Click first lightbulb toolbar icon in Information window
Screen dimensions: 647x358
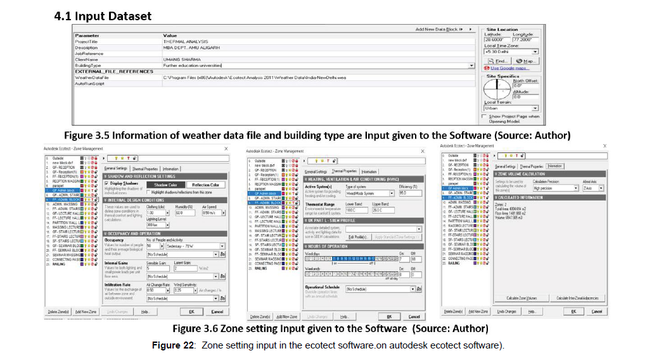tap(506, 156)
